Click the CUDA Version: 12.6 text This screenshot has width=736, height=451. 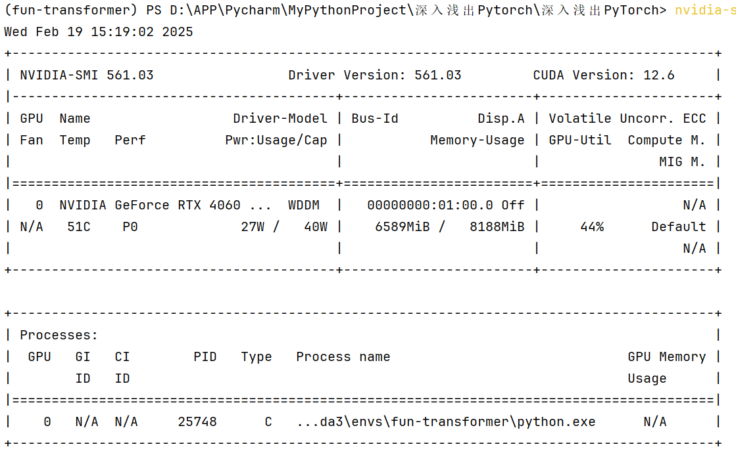[x=604, y=75]
